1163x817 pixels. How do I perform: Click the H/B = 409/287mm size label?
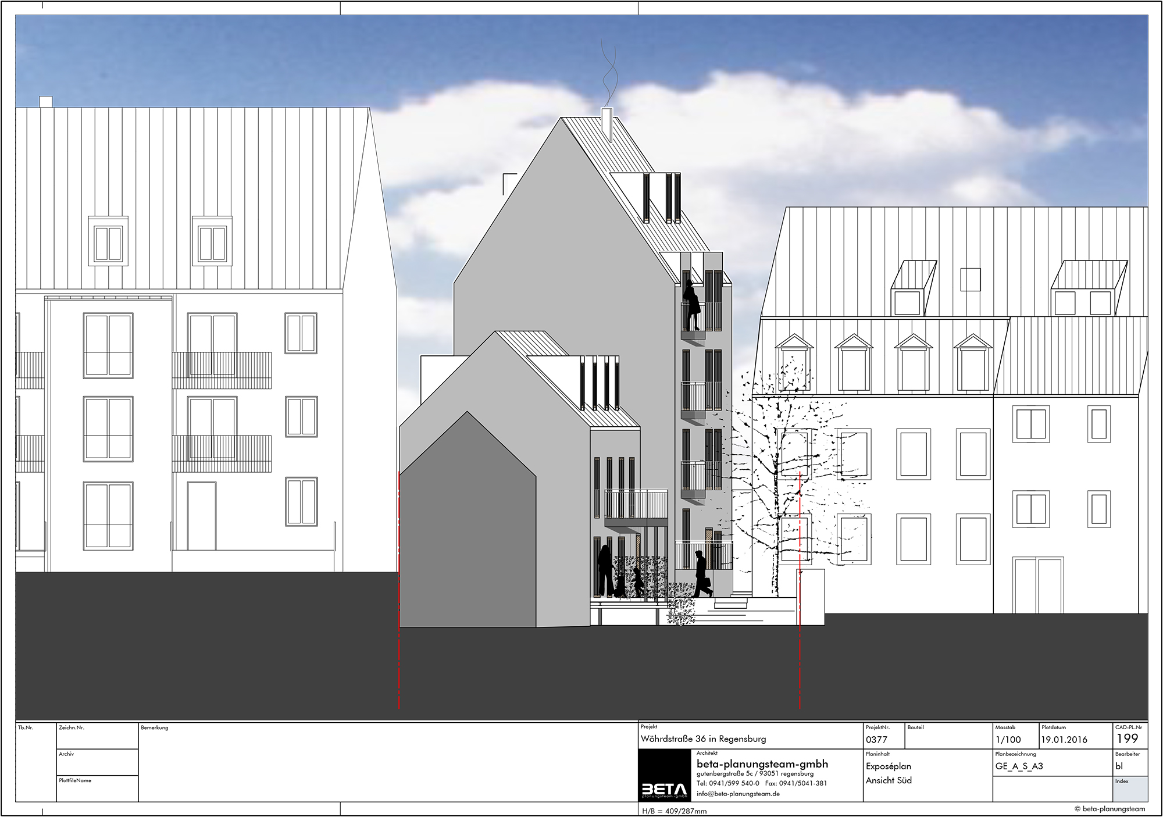click(674, 811)
